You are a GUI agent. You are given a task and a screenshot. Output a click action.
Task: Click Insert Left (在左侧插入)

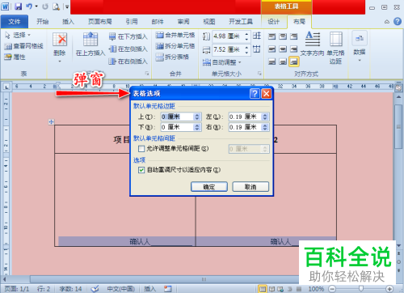tap(128, 49)
